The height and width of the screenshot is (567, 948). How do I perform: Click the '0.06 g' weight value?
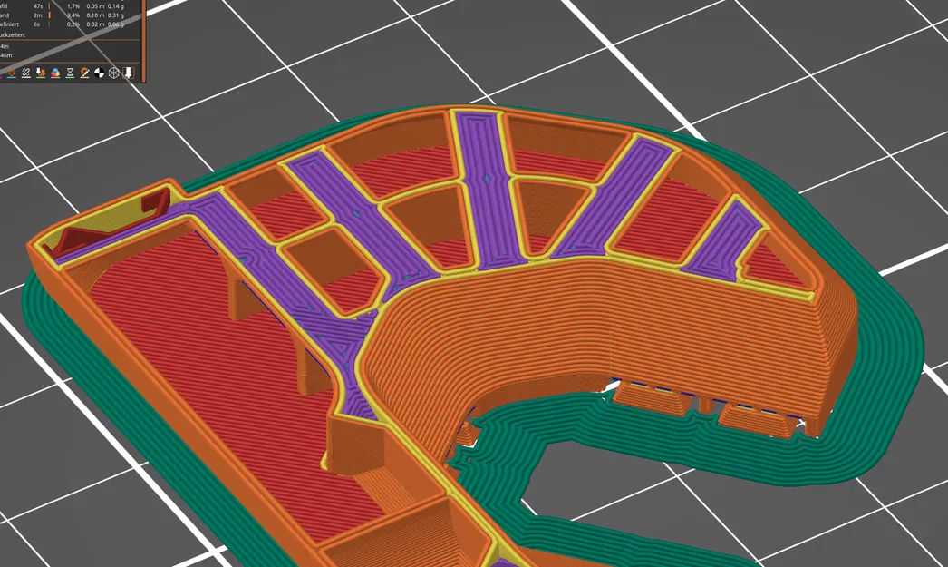(116, 24)
